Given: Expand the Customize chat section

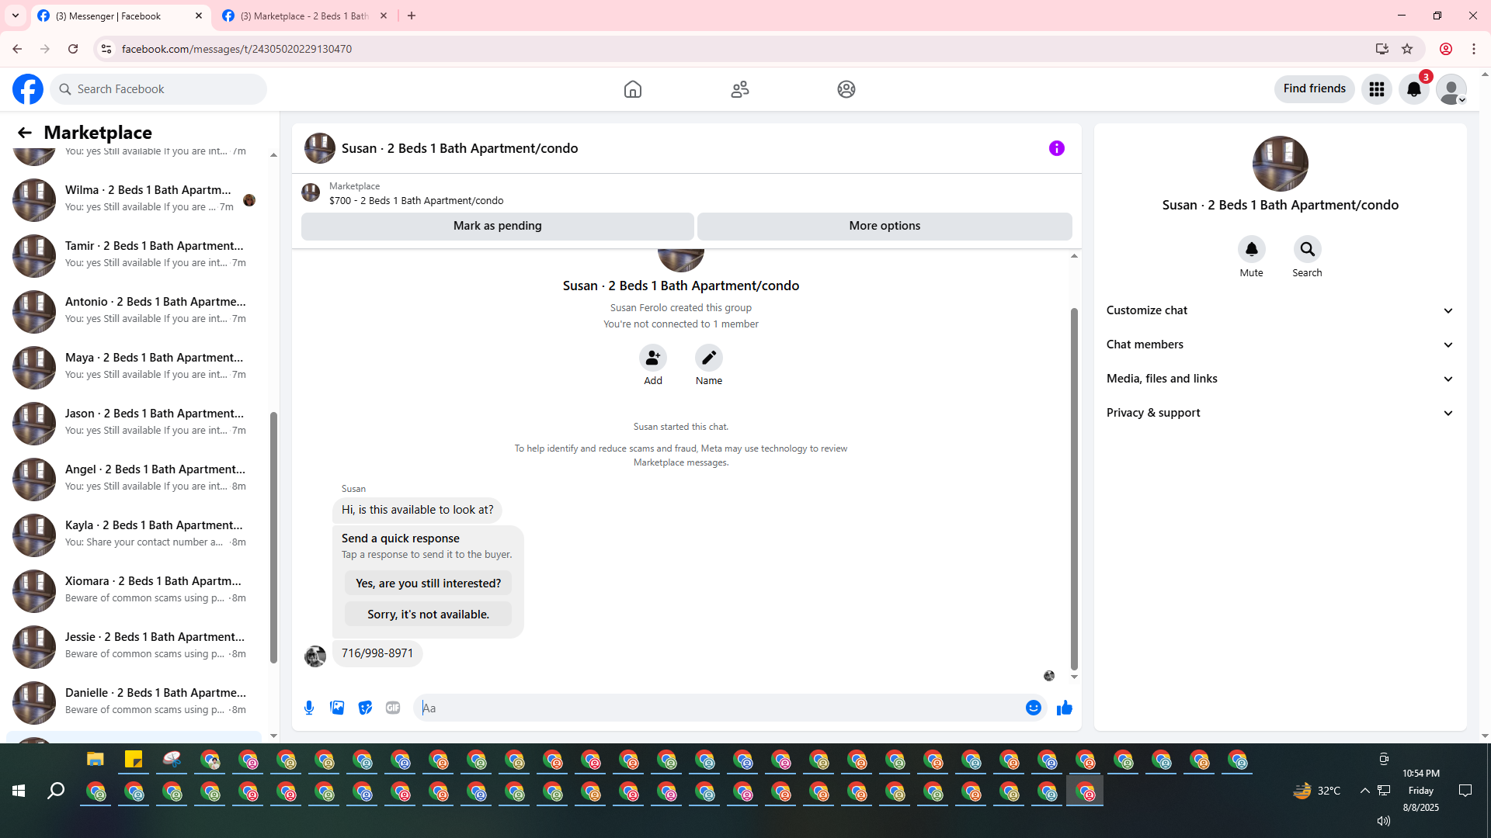Looking at the screenshot, I should (x=1280, y=310).
